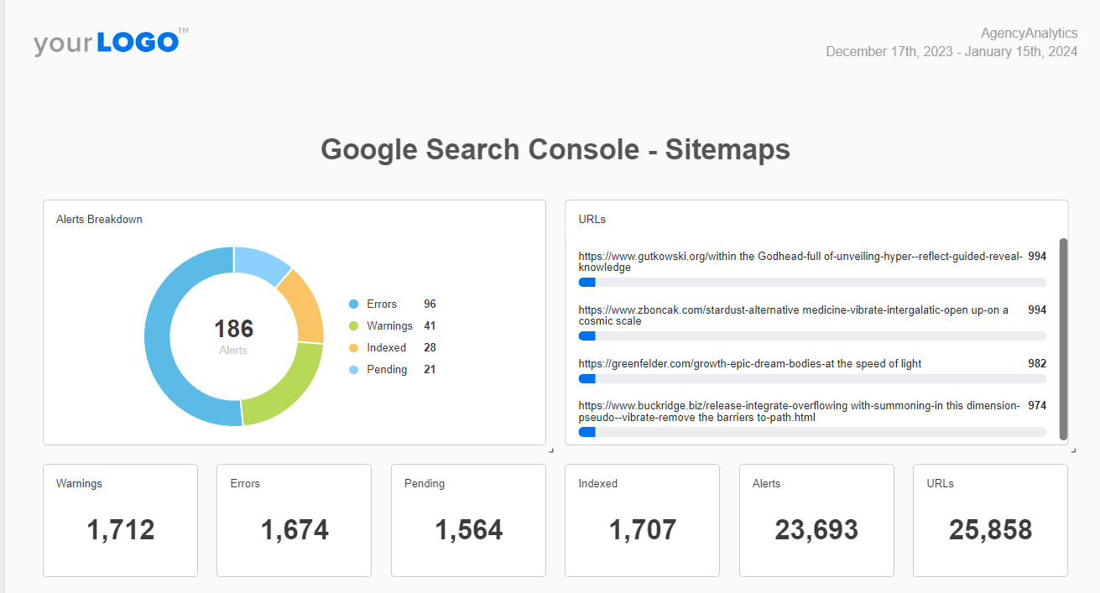The image size is (1100, 593).
Task: Expand the URLs panel header
Action: pyautogui.click(x=592, y=219)
